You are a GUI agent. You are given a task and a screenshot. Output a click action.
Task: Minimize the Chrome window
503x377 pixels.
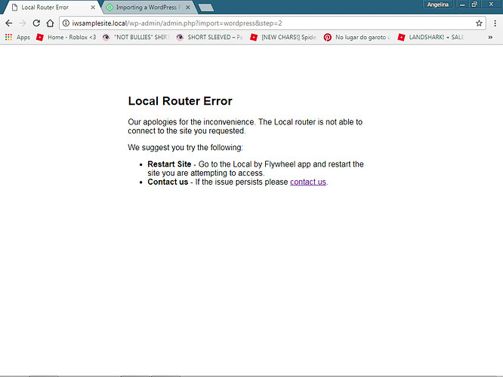point(462,5)
